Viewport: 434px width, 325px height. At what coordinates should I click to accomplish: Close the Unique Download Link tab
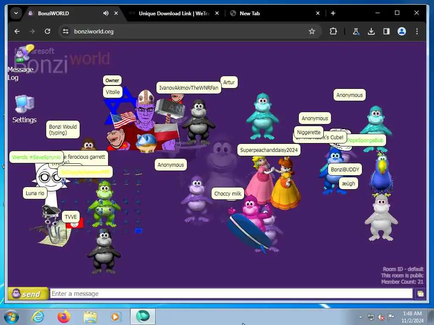point(217,13)
